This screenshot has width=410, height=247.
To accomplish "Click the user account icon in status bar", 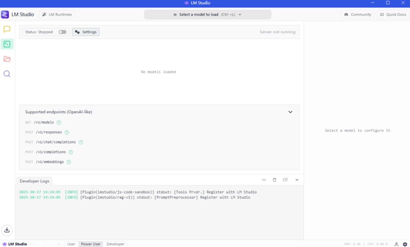I will coord(396,244).
